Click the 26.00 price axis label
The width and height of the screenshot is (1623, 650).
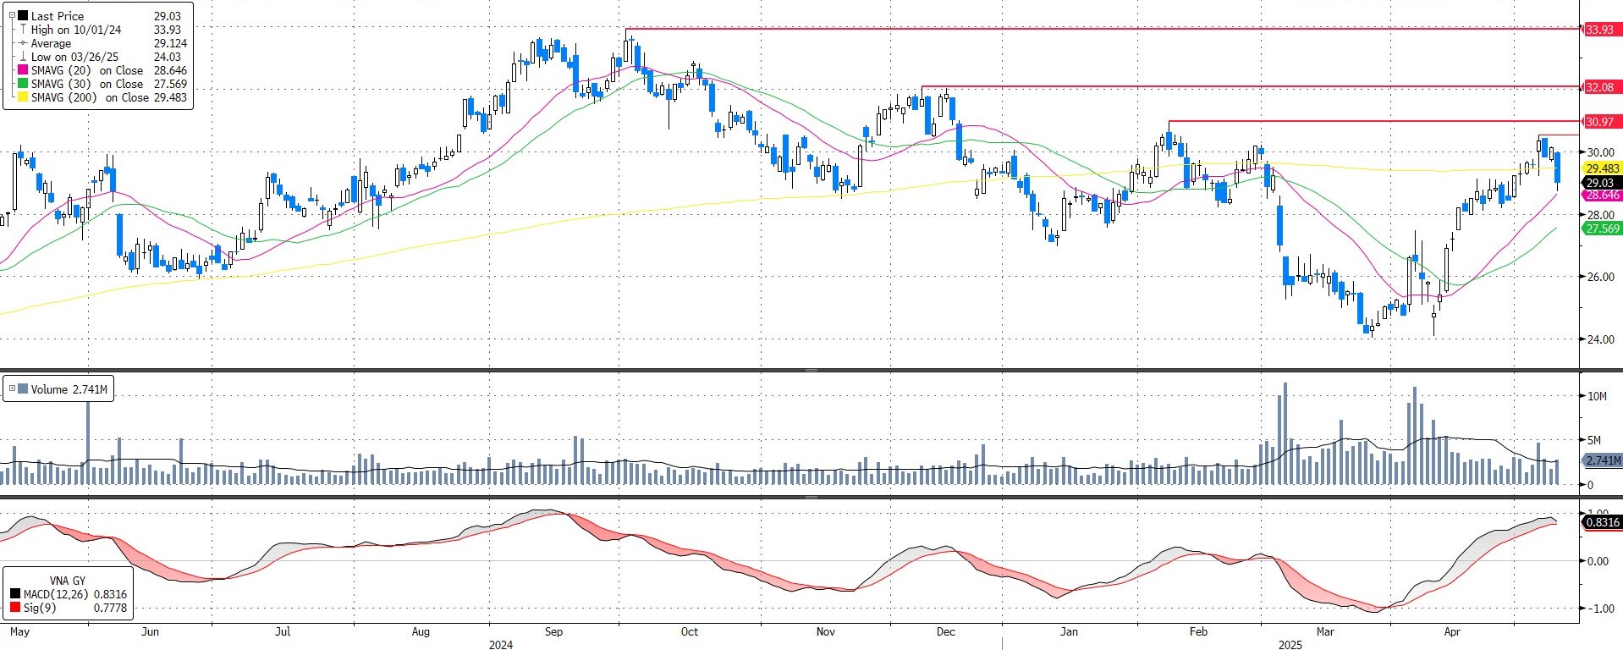(1601, 277)
